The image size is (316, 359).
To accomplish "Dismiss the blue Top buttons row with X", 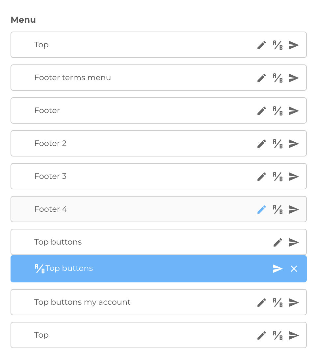I will point(294,269).
